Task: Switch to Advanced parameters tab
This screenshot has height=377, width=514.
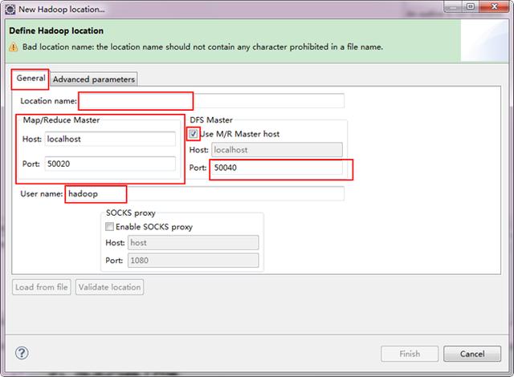Action: pos(94,79)
